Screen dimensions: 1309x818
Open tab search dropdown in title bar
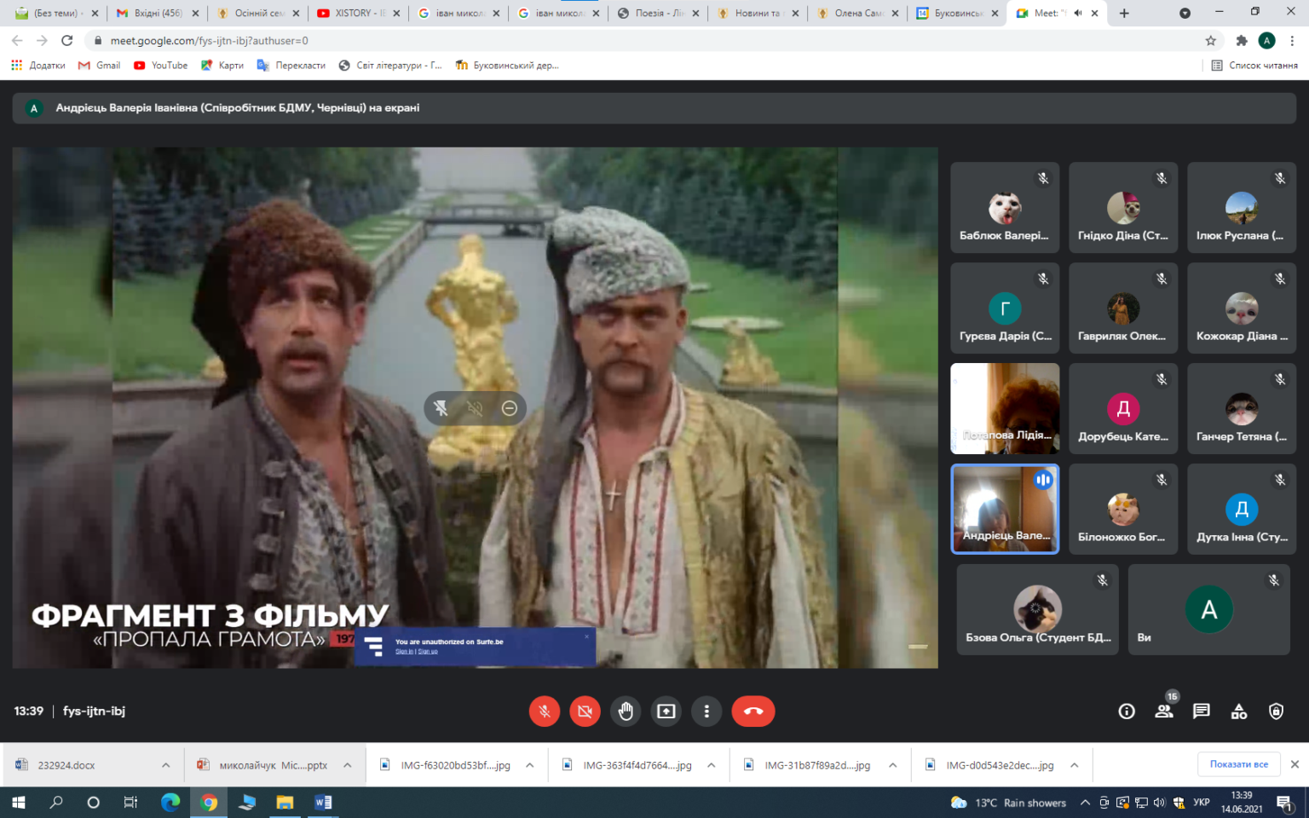click(1185, 13)
